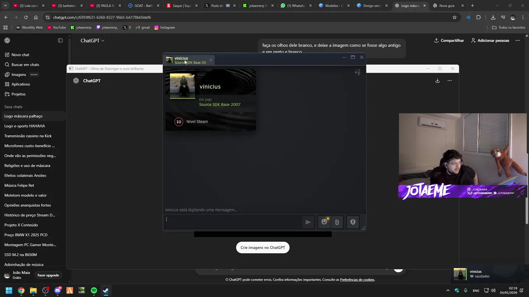Image resolution: width=529 pixels, height=297 pixels.
Task: Open Steam from taskbar
Action: tap(106, 290)
